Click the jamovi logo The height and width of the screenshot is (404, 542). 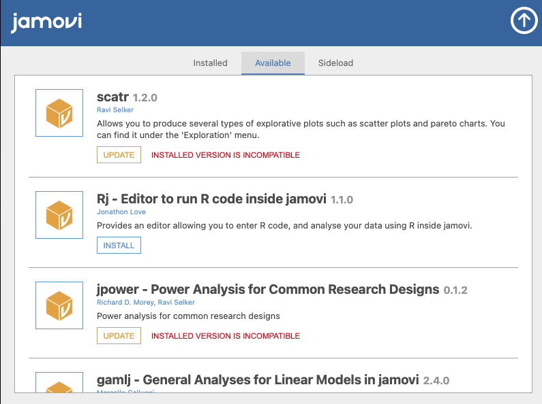pyautogui.click(x=46, y=22)
